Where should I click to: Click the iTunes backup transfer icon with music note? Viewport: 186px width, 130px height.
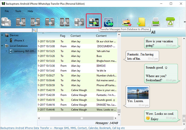[x=109, y=22]
